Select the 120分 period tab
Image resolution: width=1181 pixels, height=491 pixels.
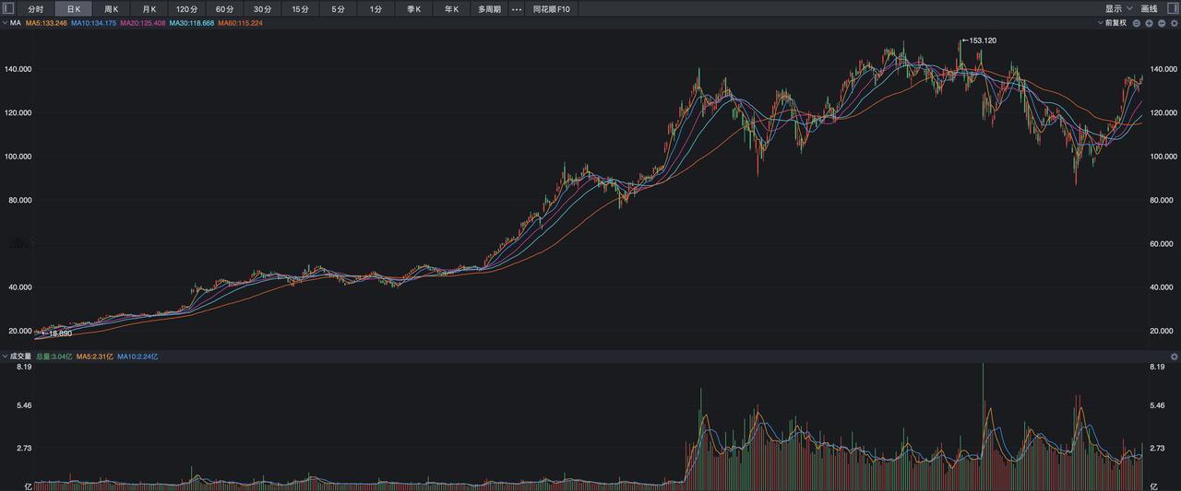pyautogui.click(x=187, y=9)
